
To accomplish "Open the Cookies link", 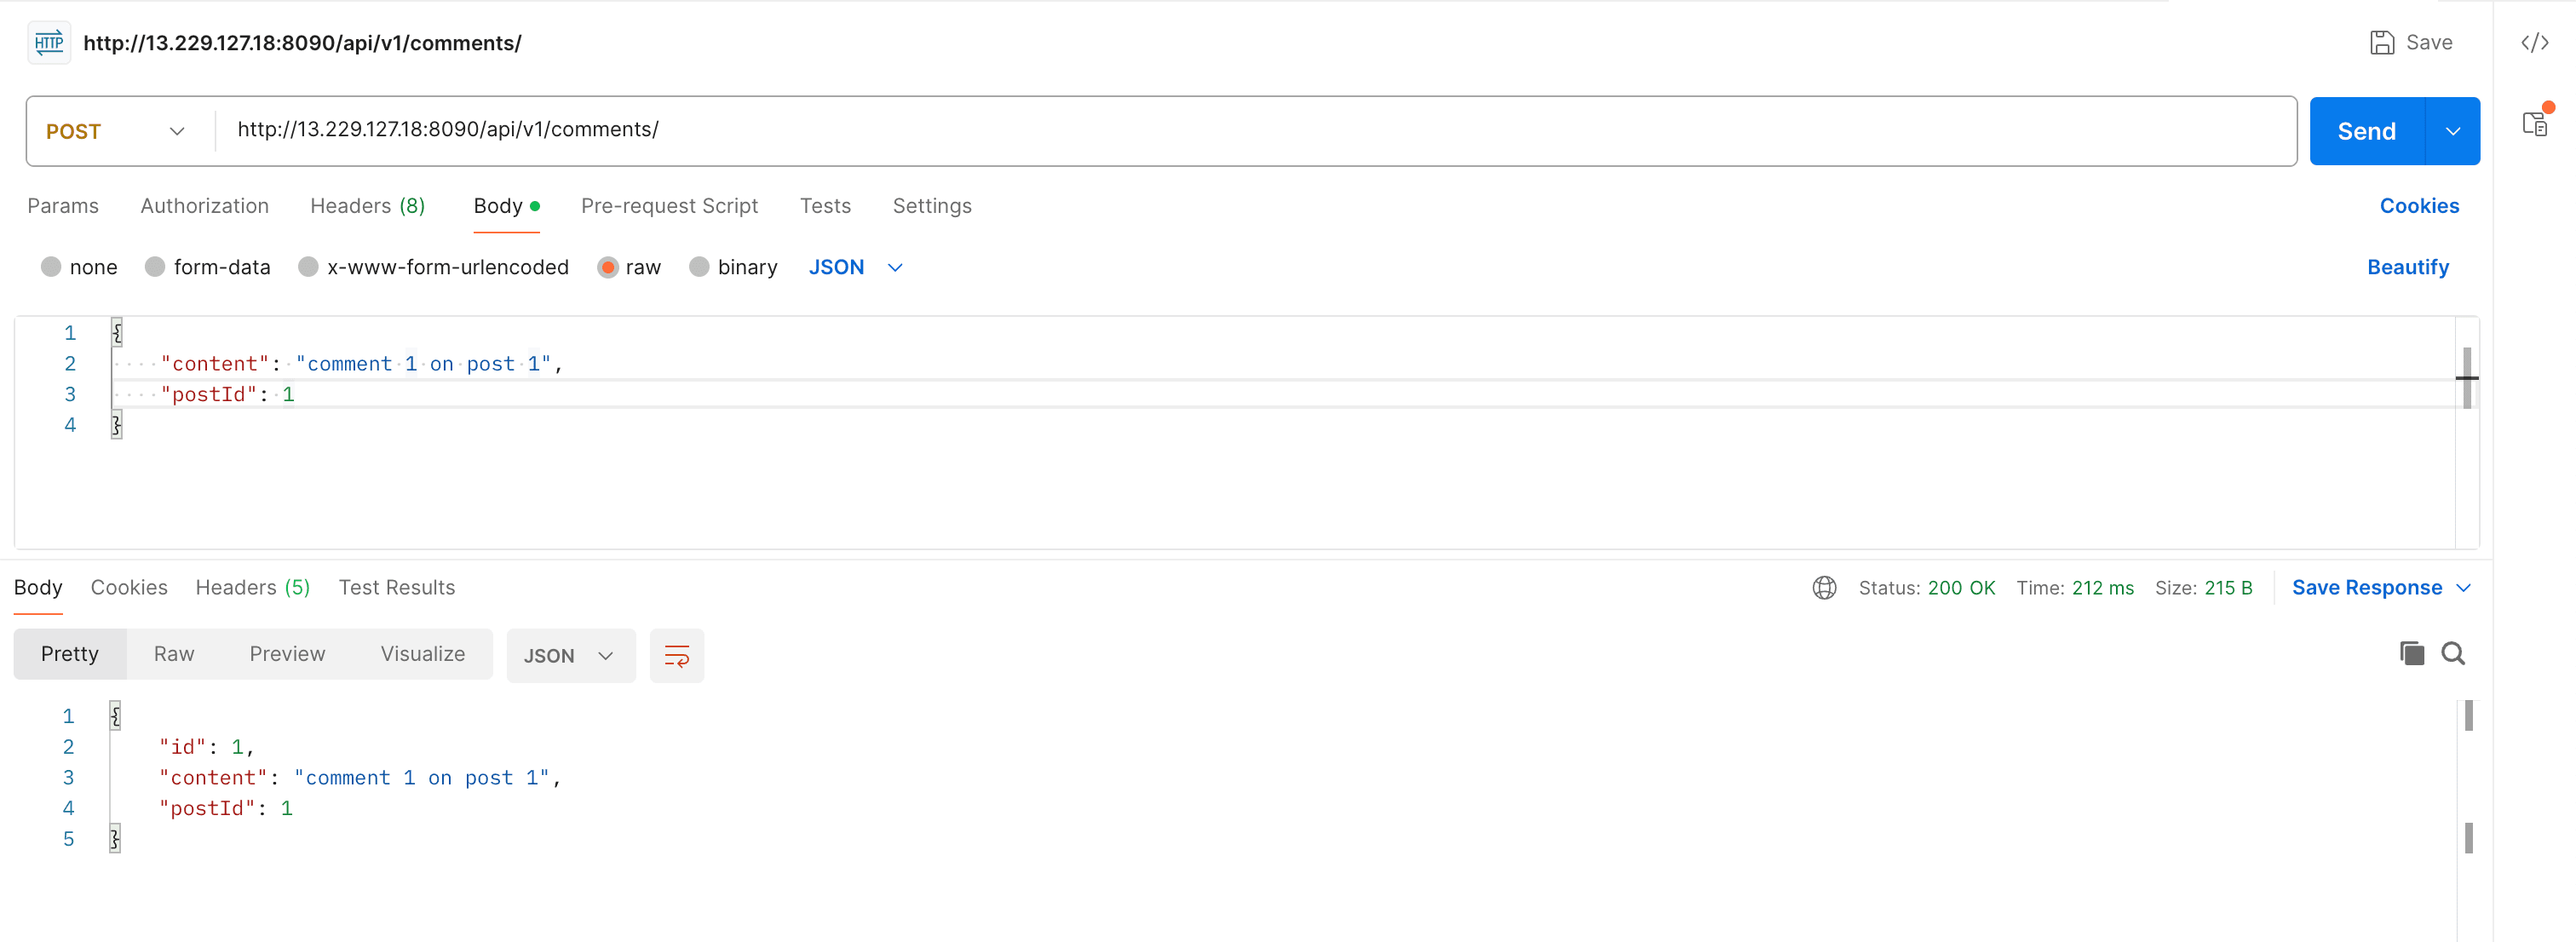I will [2418, 206].
